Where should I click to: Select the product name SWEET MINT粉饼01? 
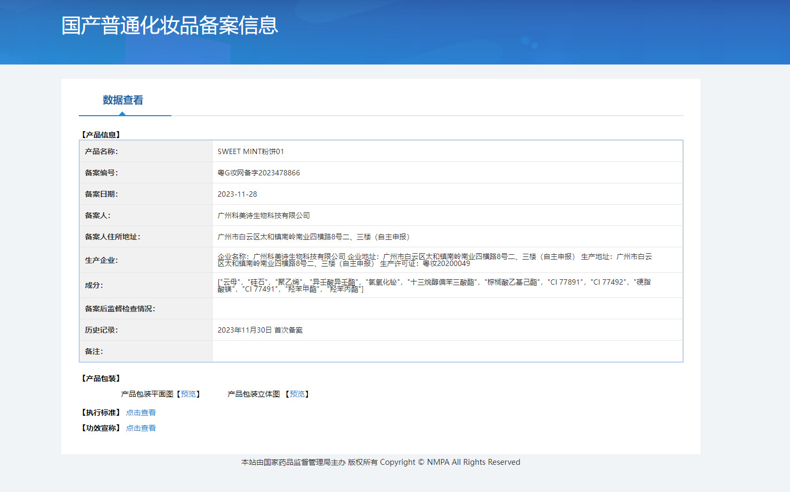click(251, 151)
